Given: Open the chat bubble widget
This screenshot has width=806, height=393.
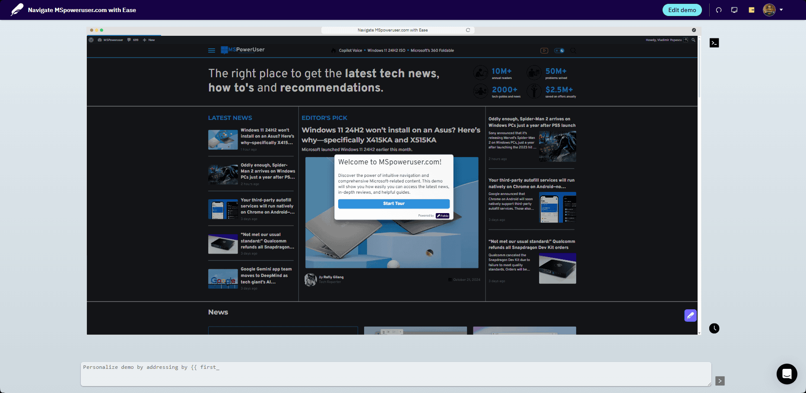Looking at the screenshot, I should click(x=787, y=374).
